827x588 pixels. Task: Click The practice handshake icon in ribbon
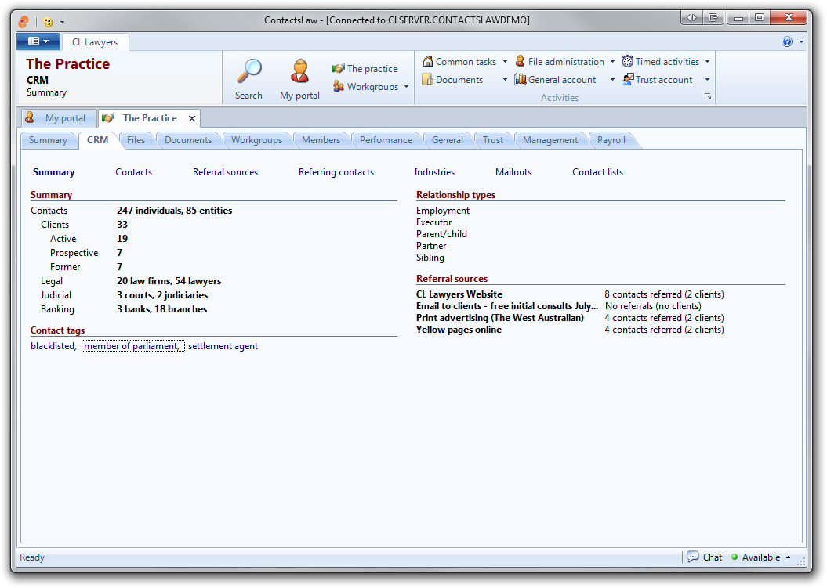pyautogui.click(x=338, y=68)
